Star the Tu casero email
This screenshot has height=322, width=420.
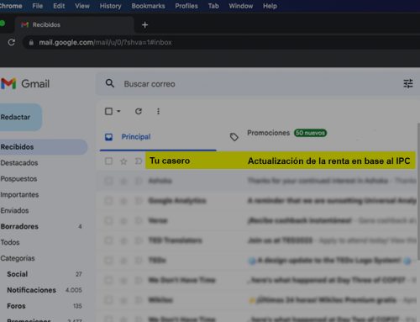123,161
